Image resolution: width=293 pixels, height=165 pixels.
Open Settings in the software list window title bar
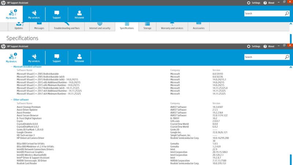point(253,47)
